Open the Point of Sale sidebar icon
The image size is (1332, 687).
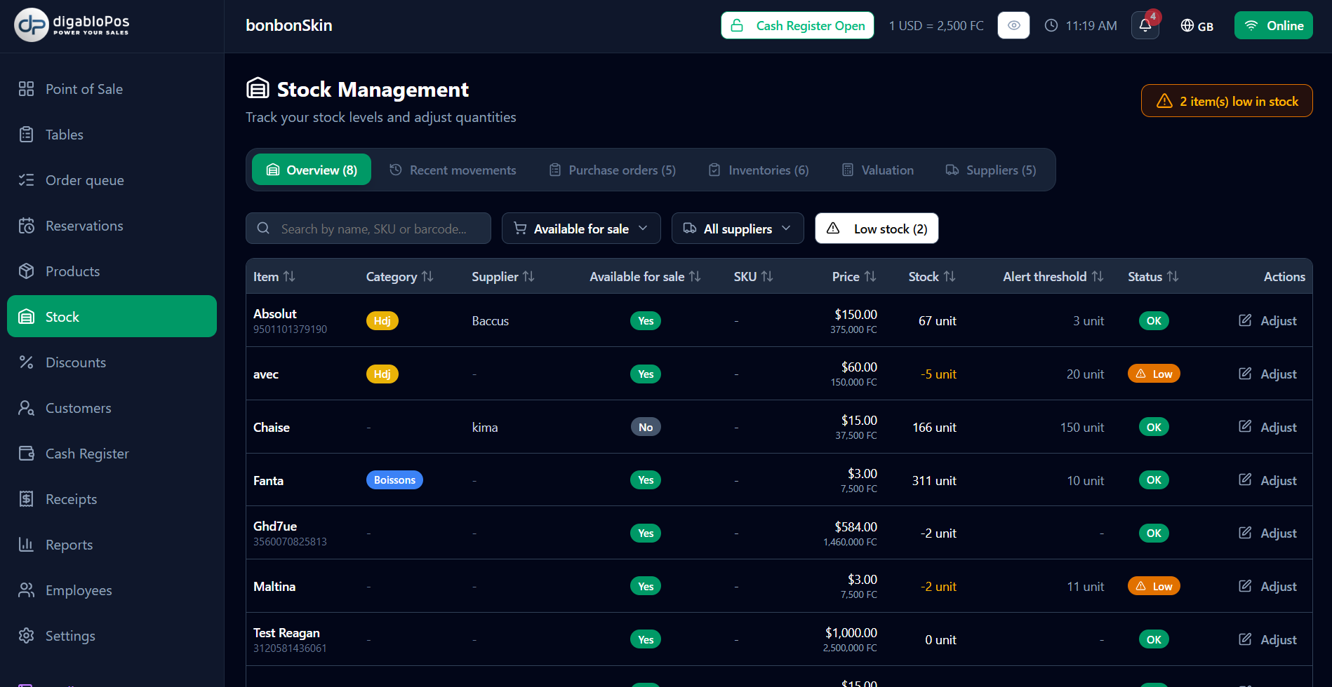click(26, 89)
